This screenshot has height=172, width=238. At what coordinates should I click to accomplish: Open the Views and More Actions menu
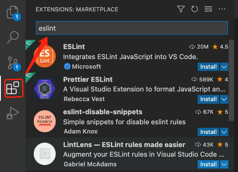click(x=222, y=9)
